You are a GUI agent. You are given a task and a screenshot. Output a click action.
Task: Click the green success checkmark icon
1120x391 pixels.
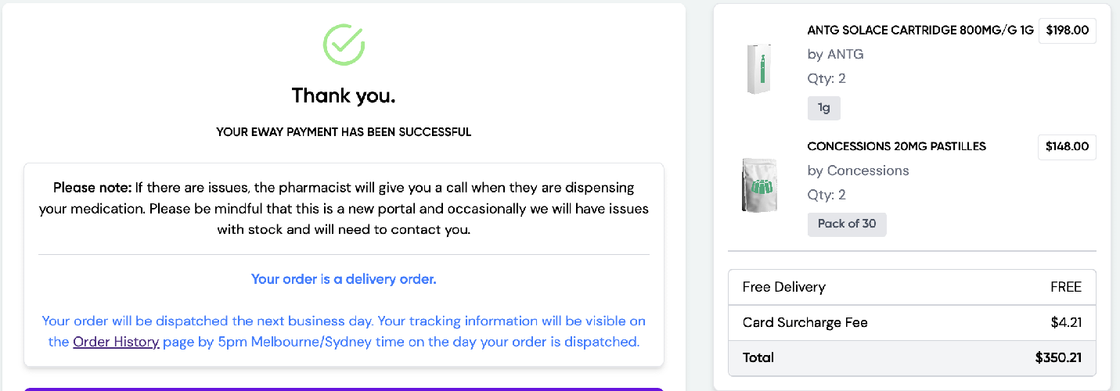344,44
